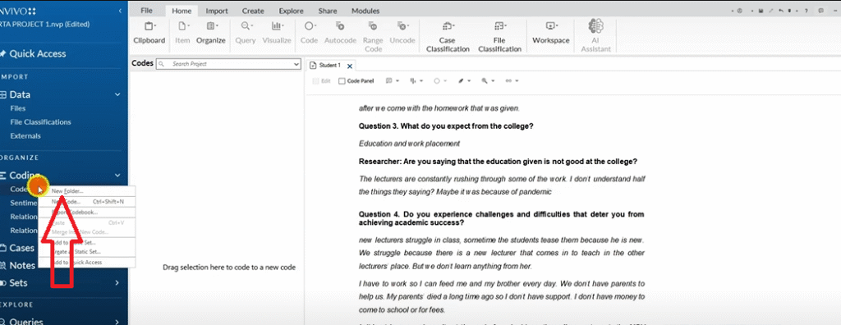Switch to the Create ribbon tab
Image resolution: width=841 pixels, height=325 pixels.
[x=253, y=11]
